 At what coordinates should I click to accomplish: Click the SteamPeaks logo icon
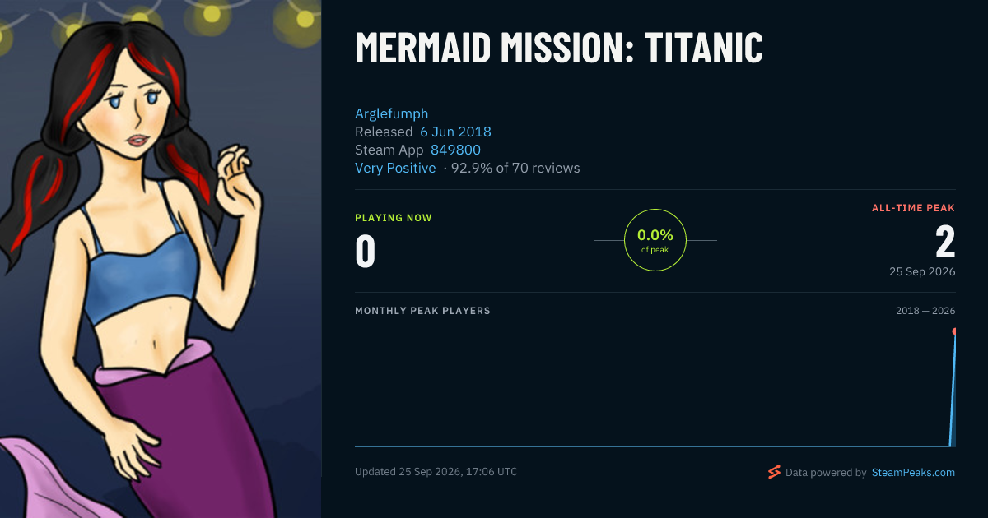[x=774, y=472]
